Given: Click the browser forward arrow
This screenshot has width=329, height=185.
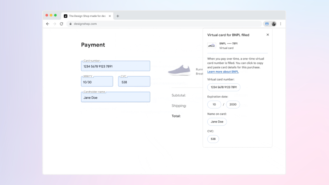Looking at the screenshot, I should 55,24.
